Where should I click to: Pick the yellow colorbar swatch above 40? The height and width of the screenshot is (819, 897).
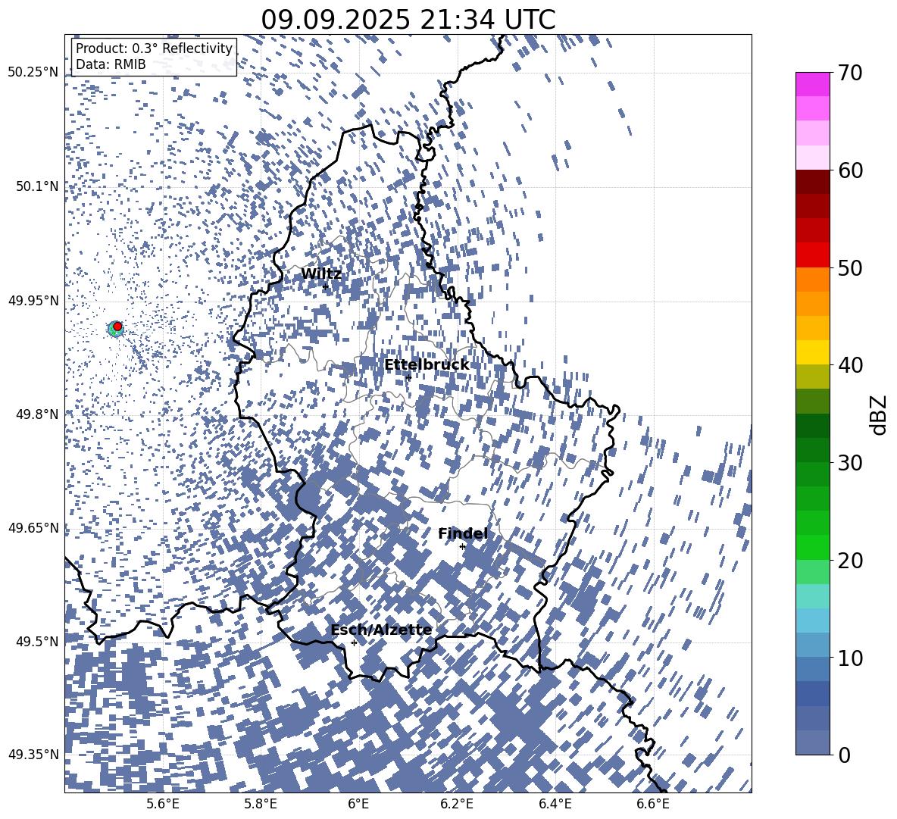[812, 352]
